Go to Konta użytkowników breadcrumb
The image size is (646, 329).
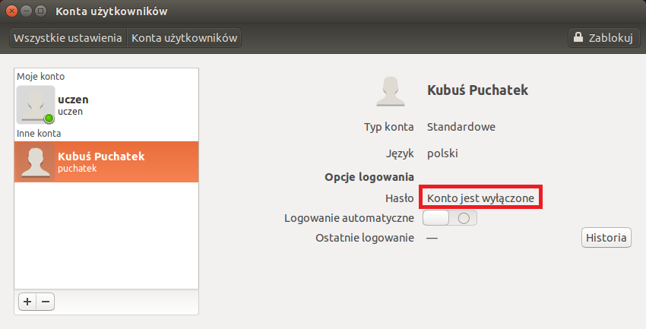[x=184, y=38]
